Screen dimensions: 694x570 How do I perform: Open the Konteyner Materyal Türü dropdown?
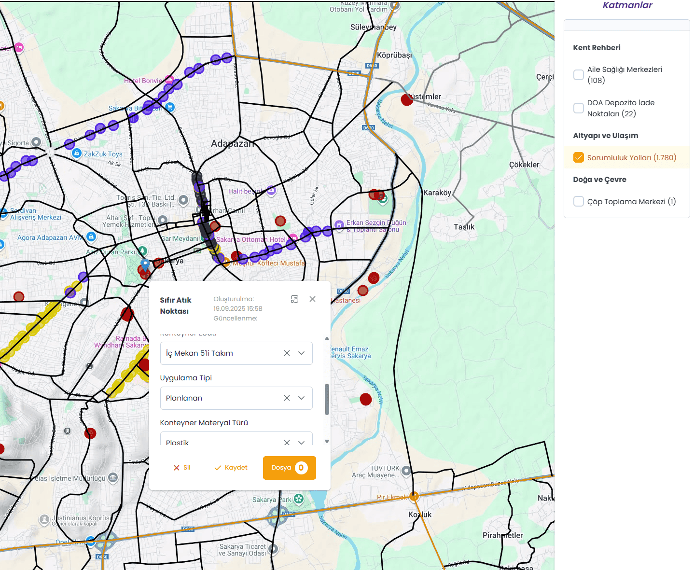(x=302, y=442)
